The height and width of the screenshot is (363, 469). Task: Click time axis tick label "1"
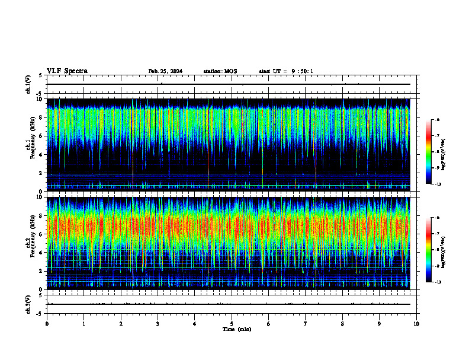pyautogui.click(x=83, y=324)
